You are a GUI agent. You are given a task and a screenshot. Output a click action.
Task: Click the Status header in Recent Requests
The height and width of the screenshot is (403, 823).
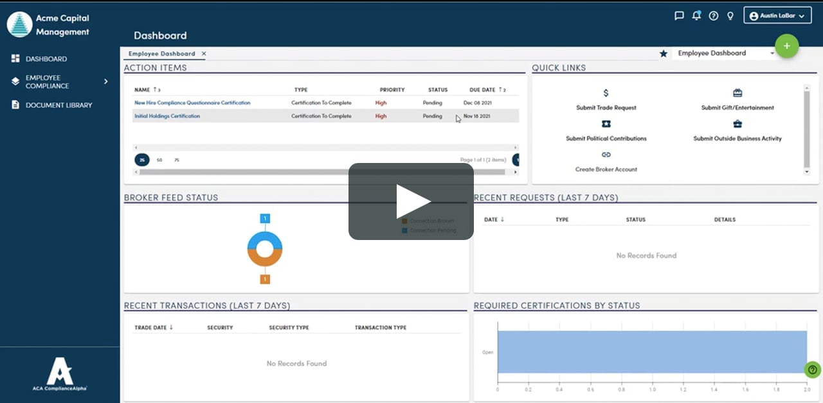coord(636,219)
